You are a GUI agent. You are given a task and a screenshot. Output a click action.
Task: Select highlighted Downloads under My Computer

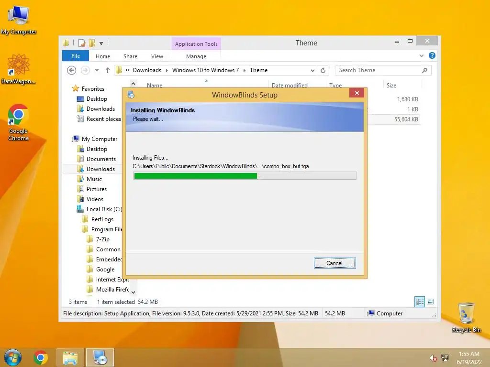click(100, 169)
